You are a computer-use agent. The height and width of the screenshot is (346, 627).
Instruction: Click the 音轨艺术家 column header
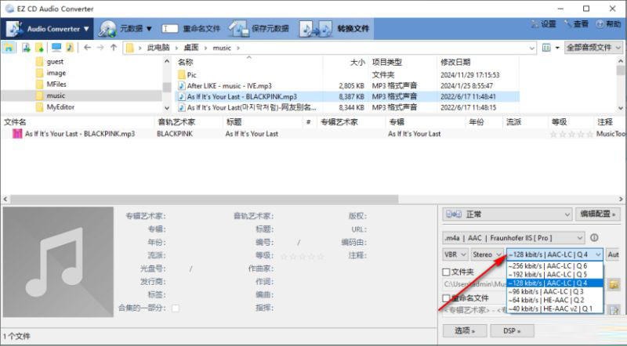176,122
